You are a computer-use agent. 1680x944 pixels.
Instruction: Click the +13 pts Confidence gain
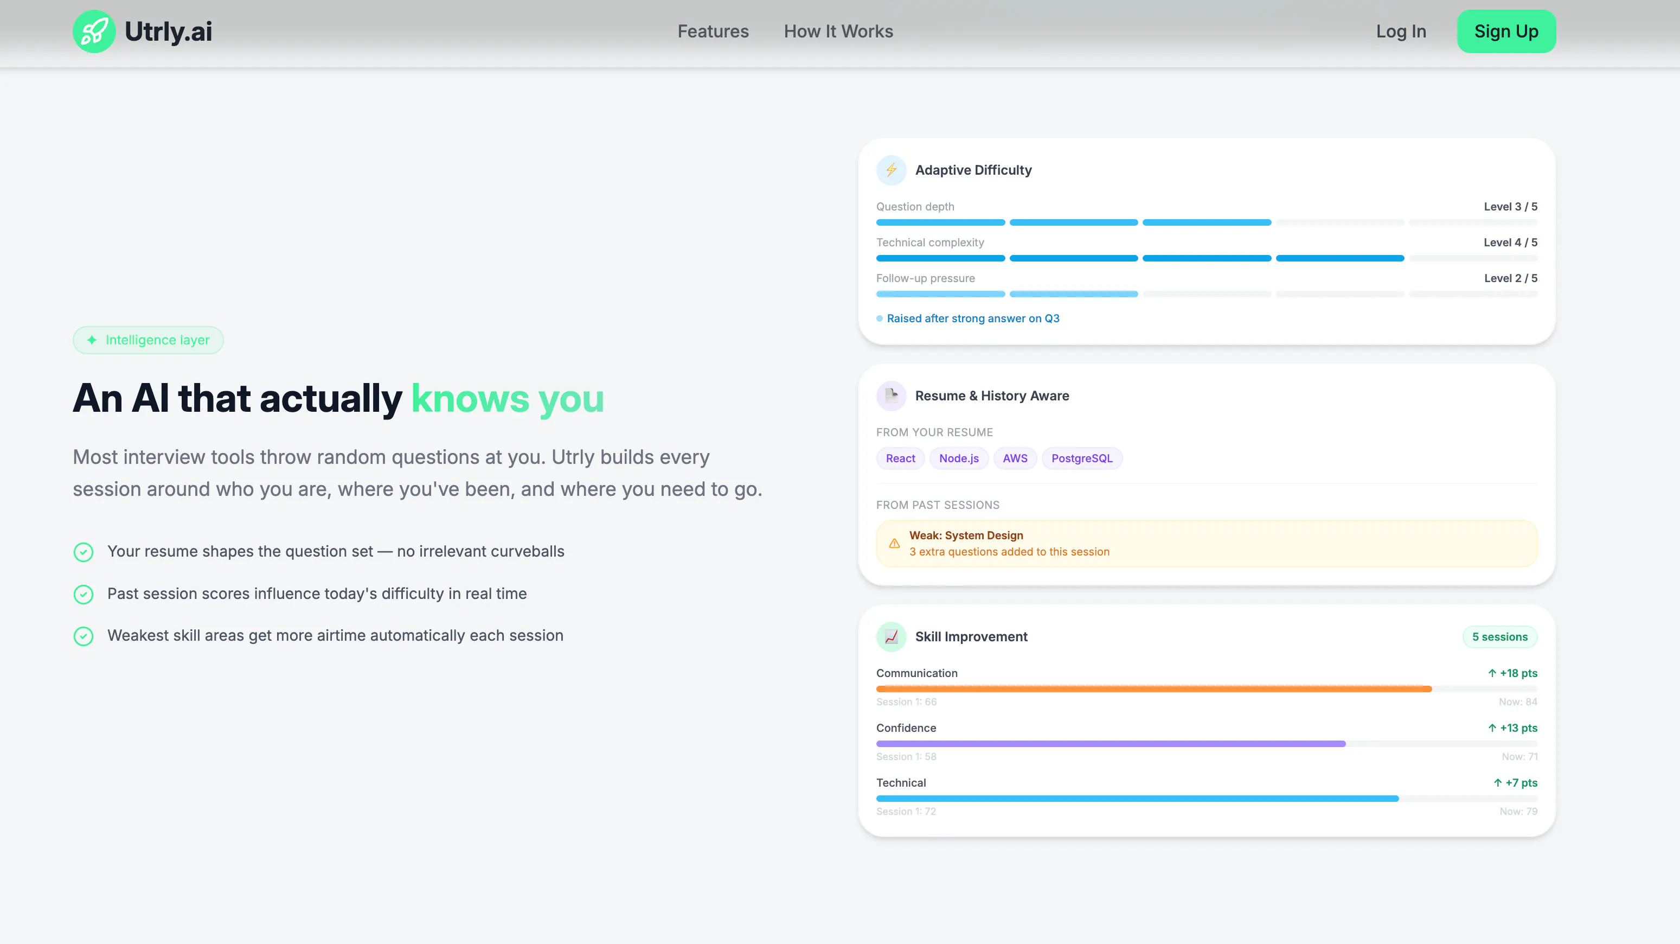(x=1512, y=728)
